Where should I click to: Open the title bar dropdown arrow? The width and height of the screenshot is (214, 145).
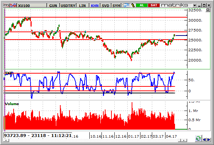click(195, 5)
